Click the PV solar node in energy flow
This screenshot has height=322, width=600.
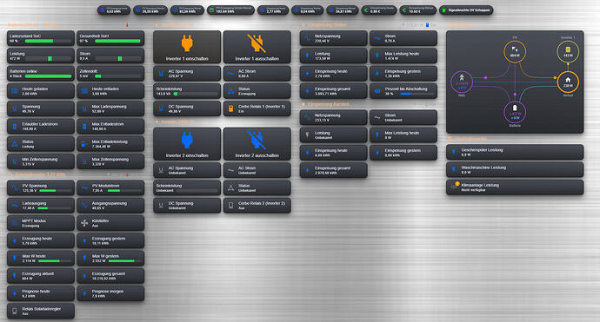(515, 51)
